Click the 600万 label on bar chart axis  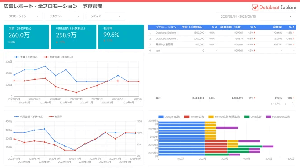[291, 159]
